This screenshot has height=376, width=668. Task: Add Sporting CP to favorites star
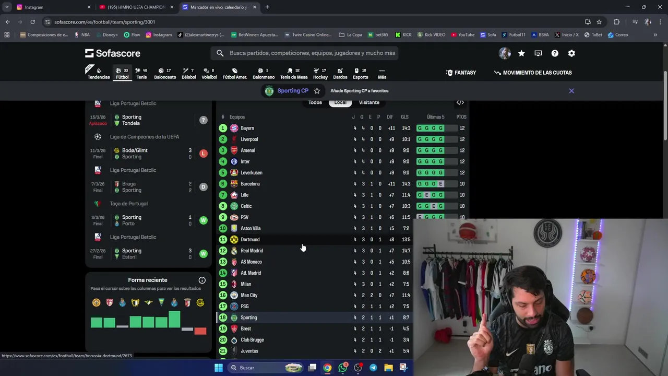click(317, 91)
